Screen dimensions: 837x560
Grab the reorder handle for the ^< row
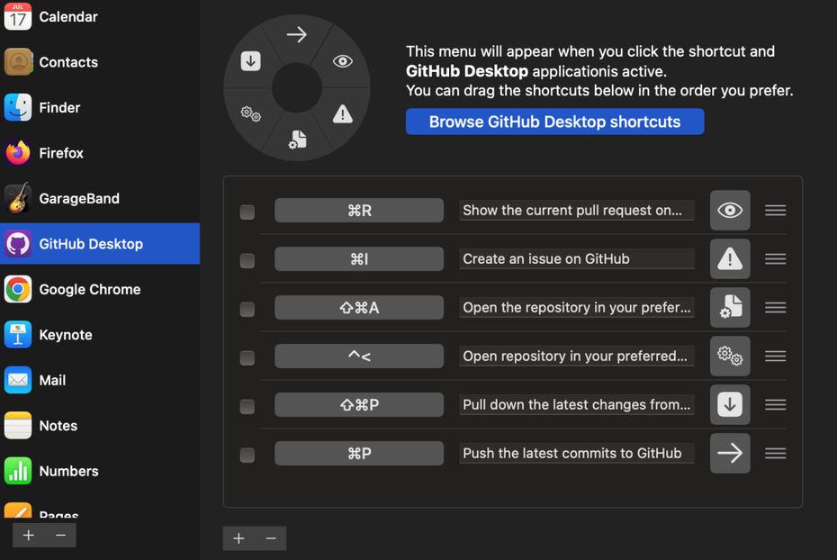(775, 356)
